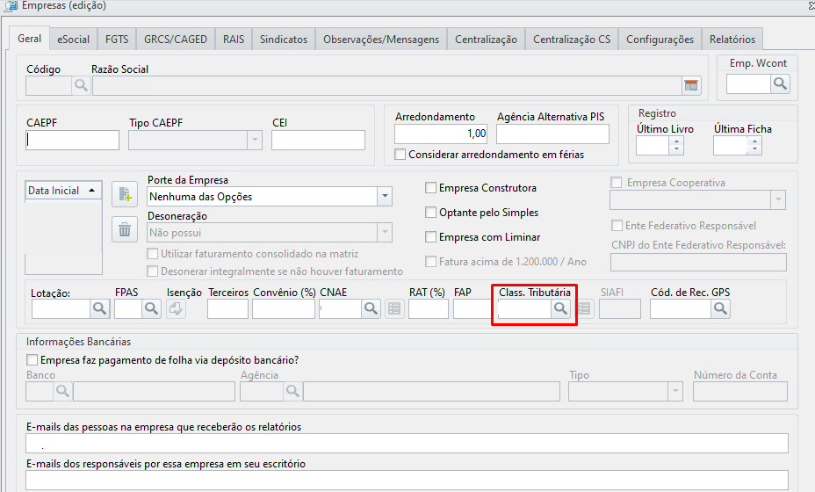Open the CNAE lookup magnifier
The image size is (815, 492).
click(x=371, y=308)
